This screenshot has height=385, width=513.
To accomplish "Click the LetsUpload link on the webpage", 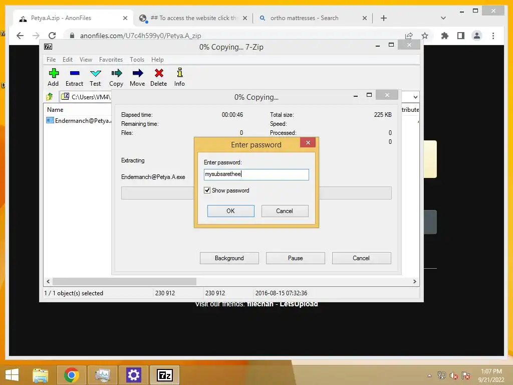I will (299, 304).
